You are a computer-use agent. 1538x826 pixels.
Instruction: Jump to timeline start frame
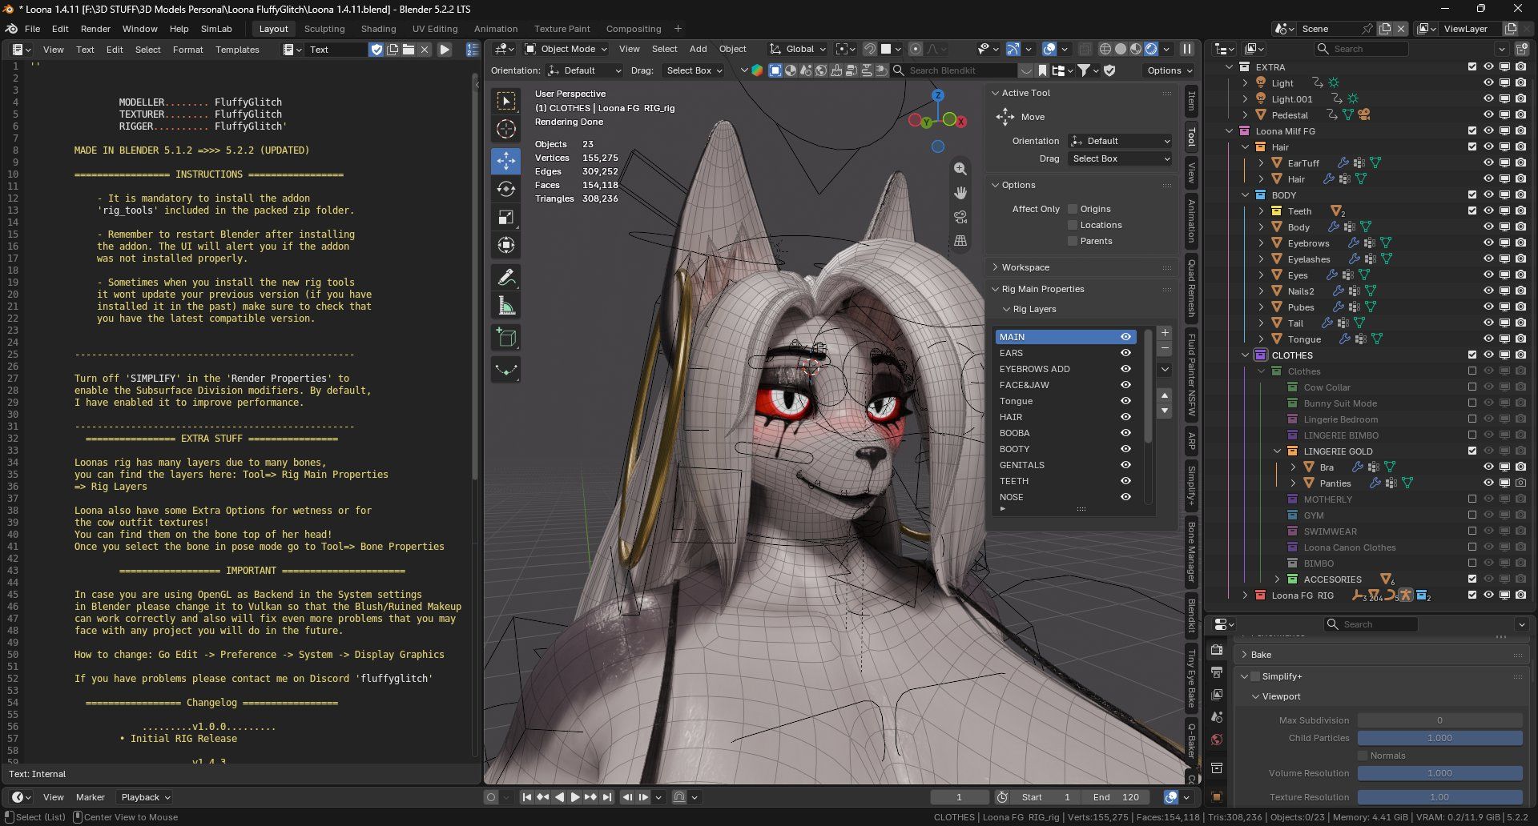pyautogui.click(x=526, y=797)
